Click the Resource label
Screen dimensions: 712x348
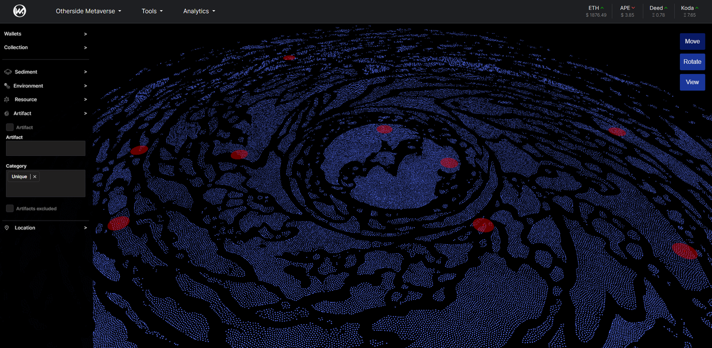tap(26, 100)
